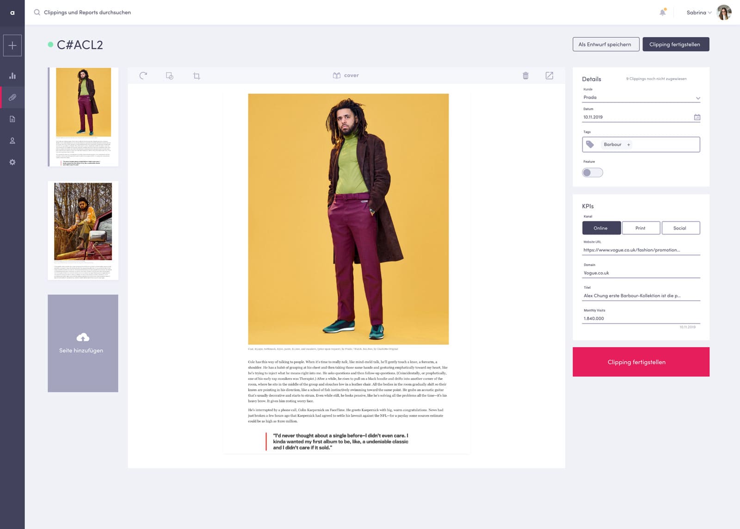Click the dark Clipping fertigstellen button

point(676,44)
